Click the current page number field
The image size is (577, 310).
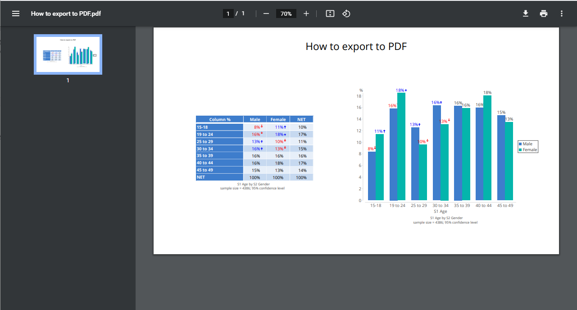pos(228,13)
